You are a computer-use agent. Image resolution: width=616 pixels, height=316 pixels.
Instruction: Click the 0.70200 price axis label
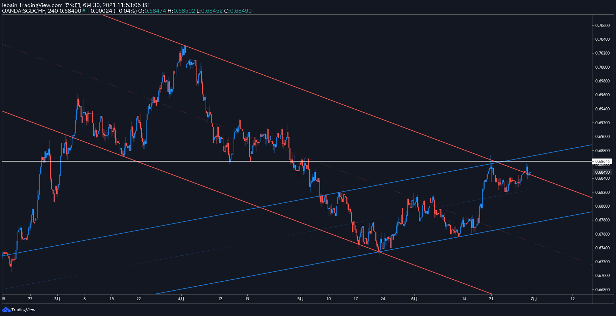click(602, 53)
